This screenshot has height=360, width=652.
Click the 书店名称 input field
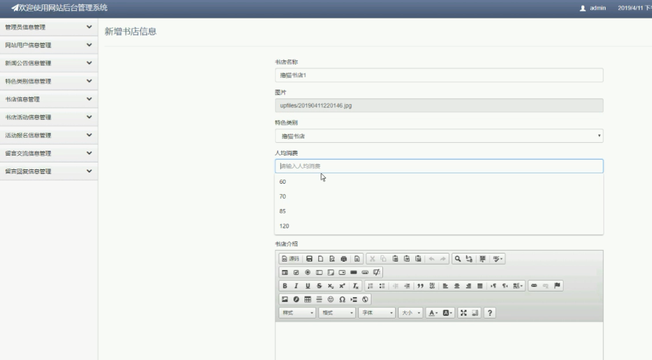439,75
